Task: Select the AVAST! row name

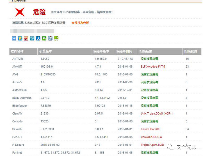Action: [17, 67]
